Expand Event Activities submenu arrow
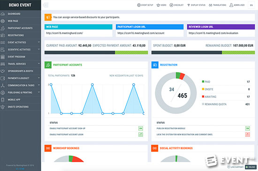 click(x=39, y=42)
